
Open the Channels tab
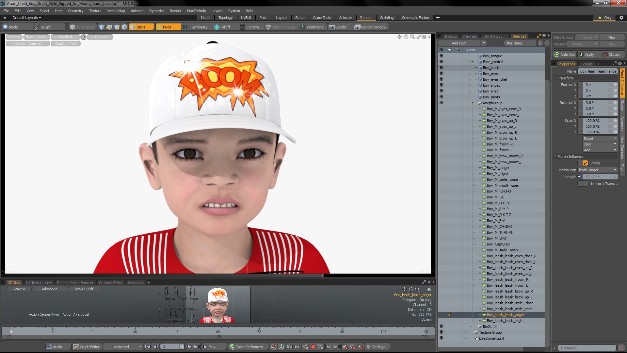pyautogui.click(x=470, y=36)
